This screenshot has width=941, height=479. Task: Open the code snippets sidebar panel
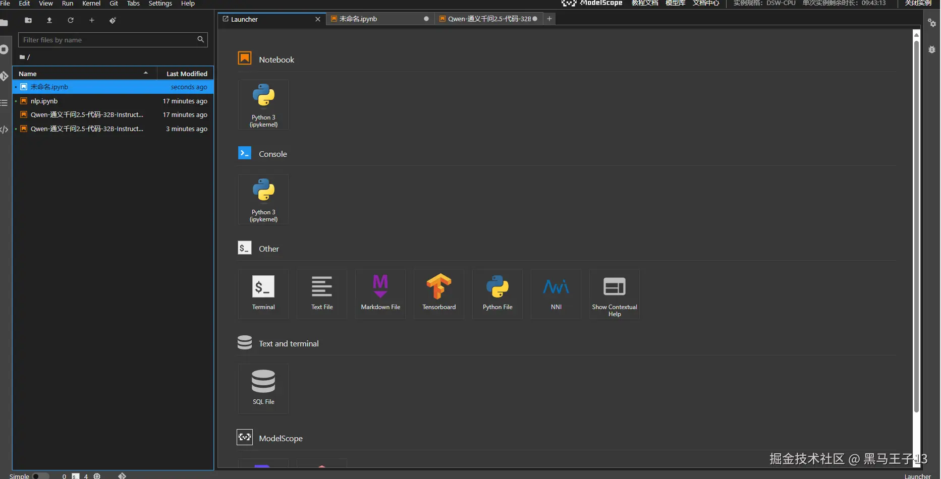coord(4,130)
